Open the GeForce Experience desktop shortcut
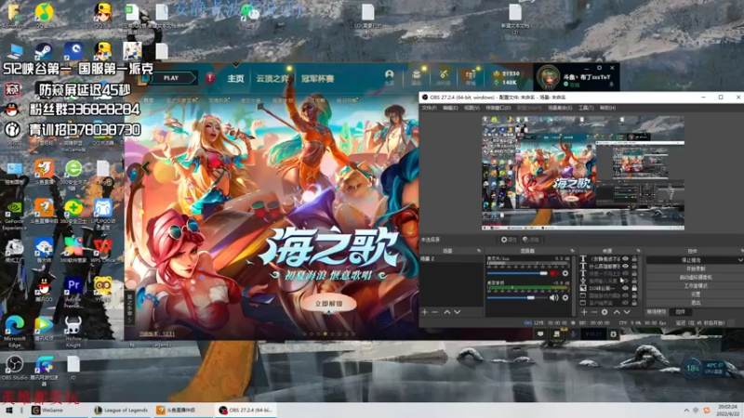744x418 pixels. (x=14, y=215)
